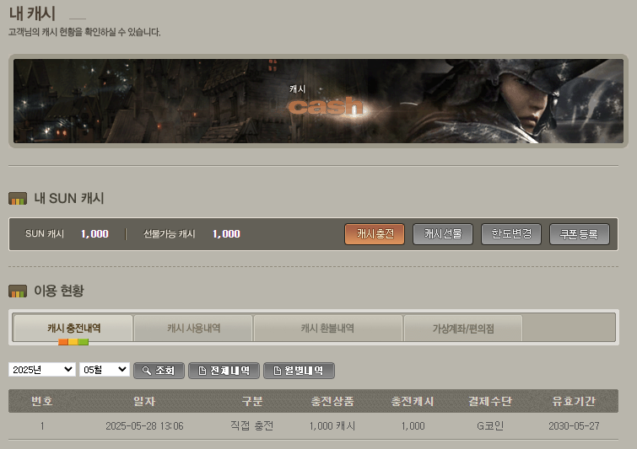Select the 한도변경 limit change button
The height and width of the screenshot is (449, 637).
[x=511, y=234]
